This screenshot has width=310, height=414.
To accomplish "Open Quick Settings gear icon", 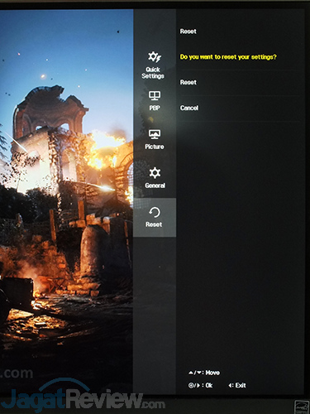I will 155,57.
